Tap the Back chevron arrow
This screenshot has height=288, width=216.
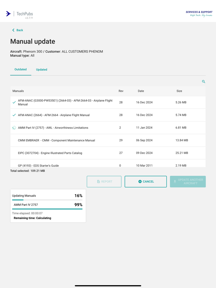13,30
